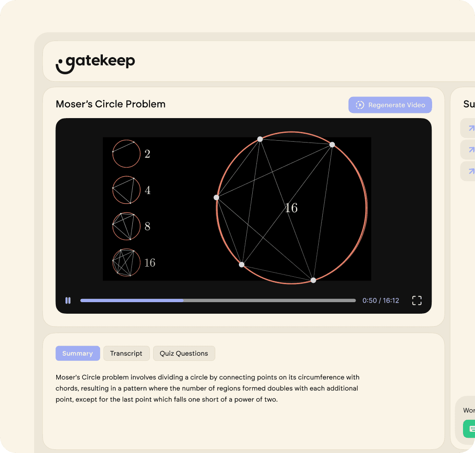Click the small circle diagram labeled 2

[x=126, y=154]
